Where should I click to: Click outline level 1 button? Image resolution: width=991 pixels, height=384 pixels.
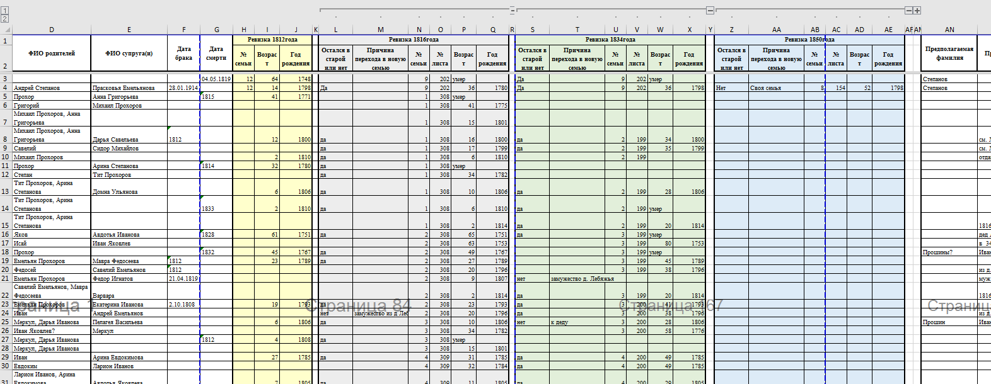tap(5, 11)
